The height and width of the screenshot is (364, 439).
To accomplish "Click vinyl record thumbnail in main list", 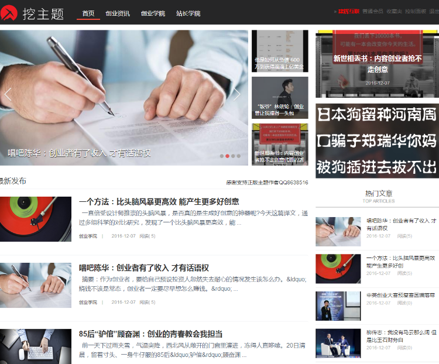I will [36, 219].
